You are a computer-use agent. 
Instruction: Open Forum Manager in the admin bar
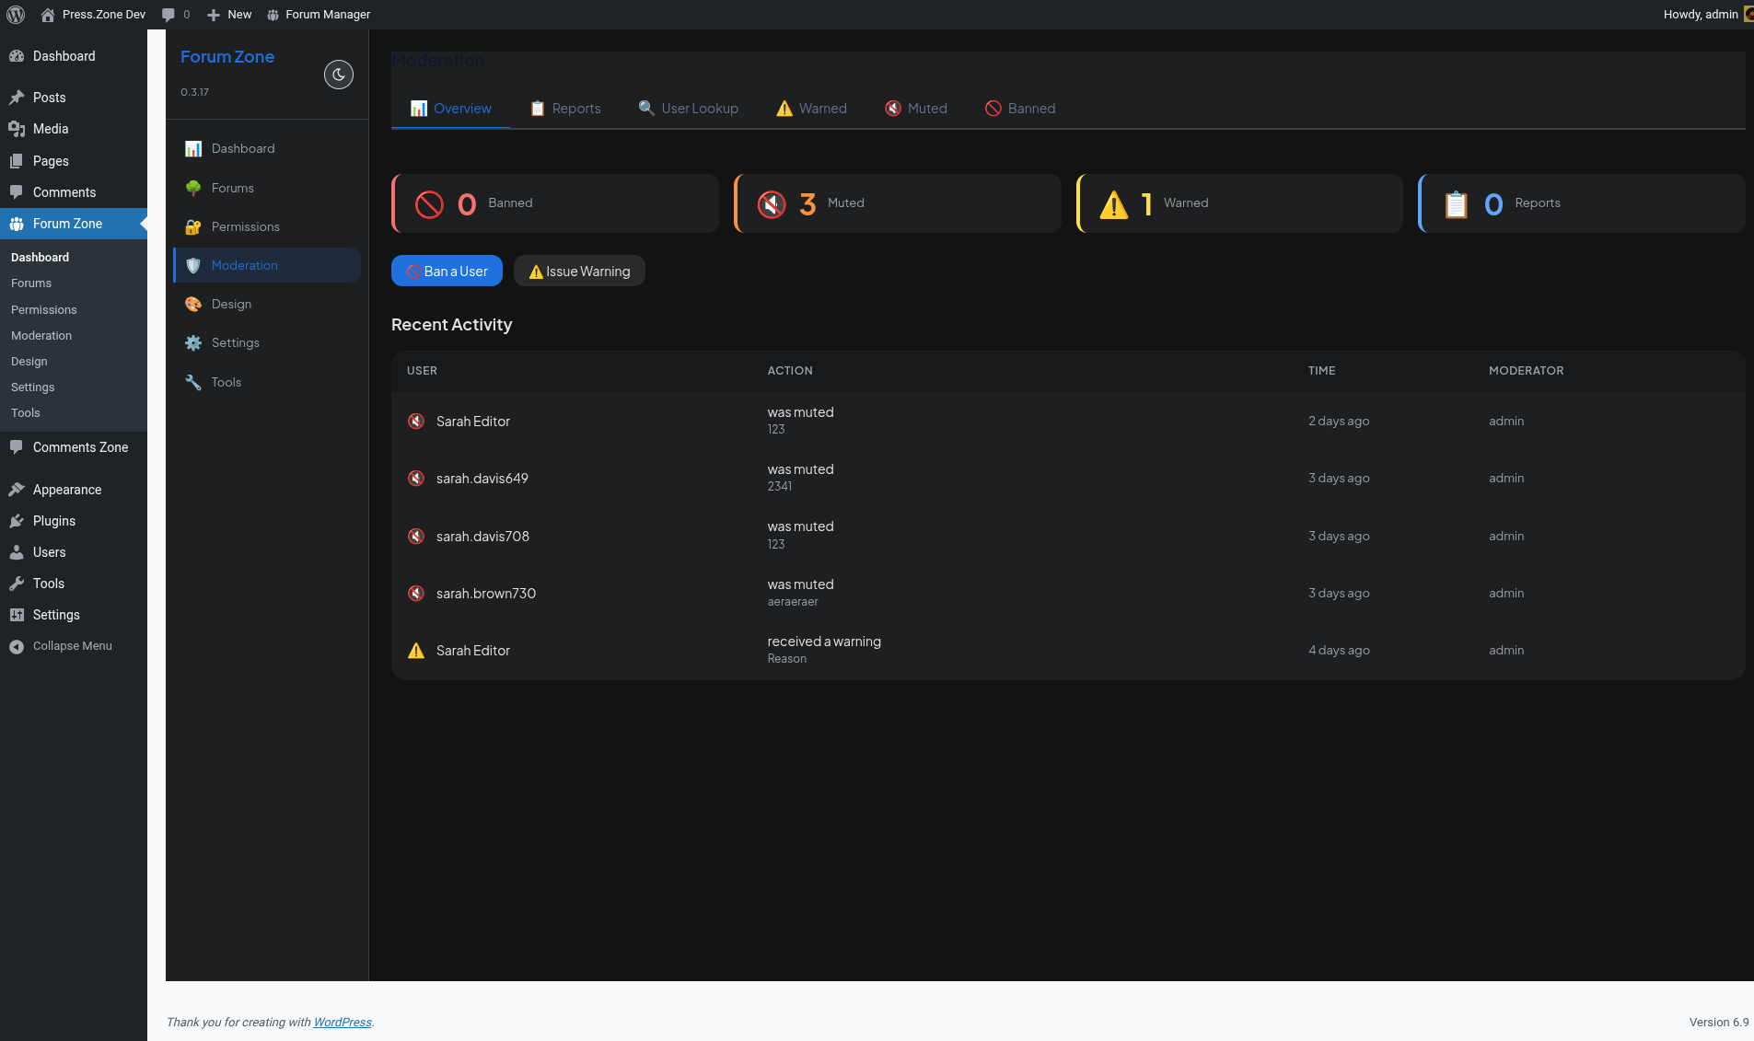[x=319, y=15]
